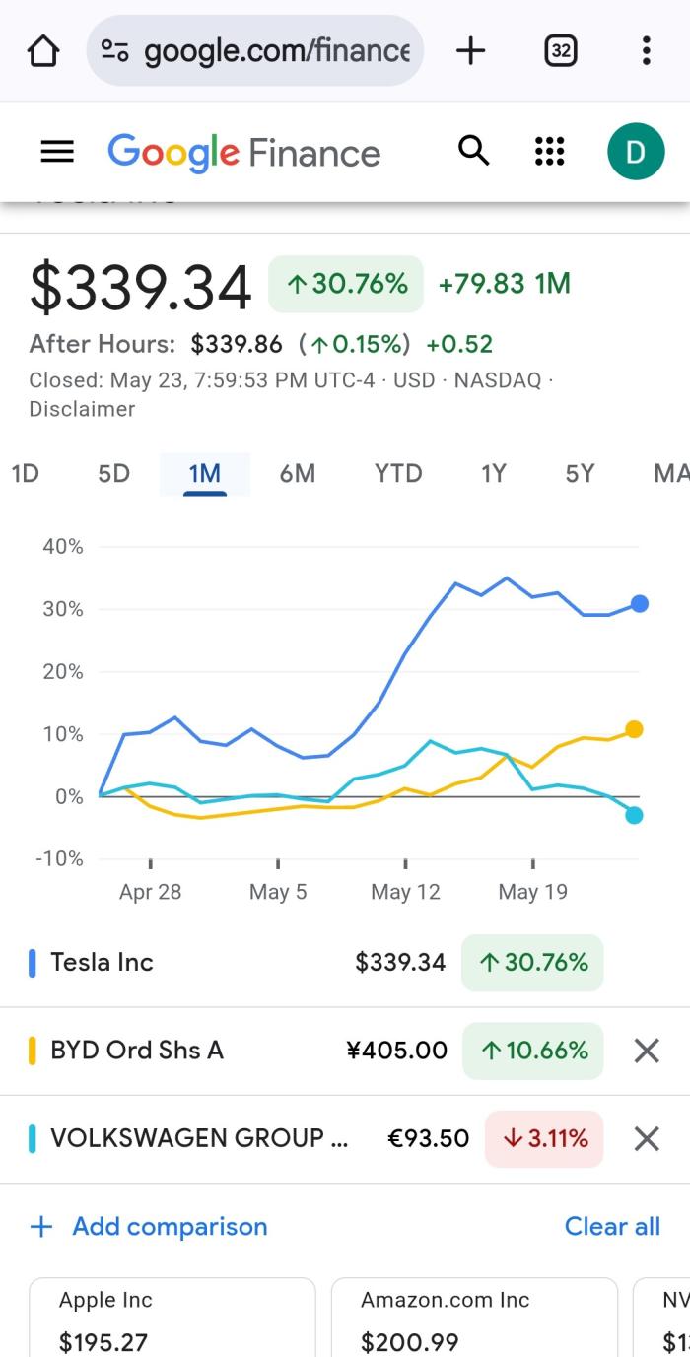Open the Google apps grid
The width and height of the screenshot is (690, 1357).
click(550, 152)
